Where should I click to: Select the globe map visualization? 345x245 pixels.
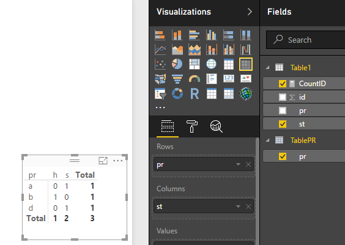(x=212, y=64)
